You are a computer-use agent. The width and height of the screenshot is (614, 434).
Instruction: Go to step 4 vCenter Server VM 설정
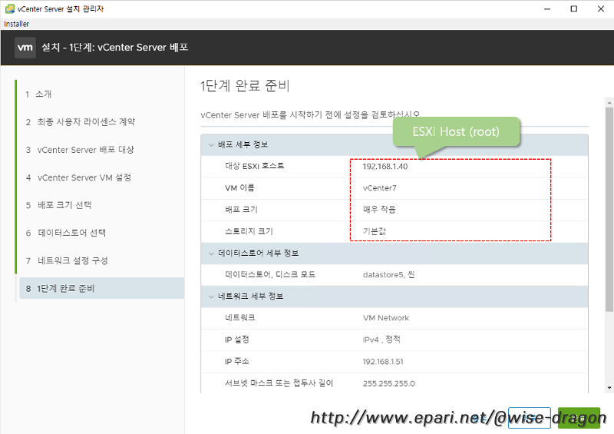pos(78,177)
